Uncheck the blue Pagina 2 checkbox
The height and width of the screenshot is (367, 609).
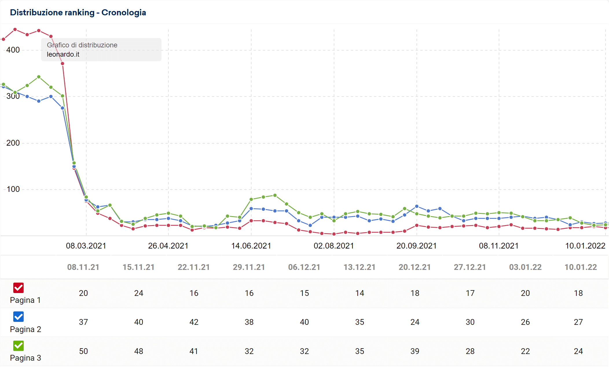[x=19, y=317]
